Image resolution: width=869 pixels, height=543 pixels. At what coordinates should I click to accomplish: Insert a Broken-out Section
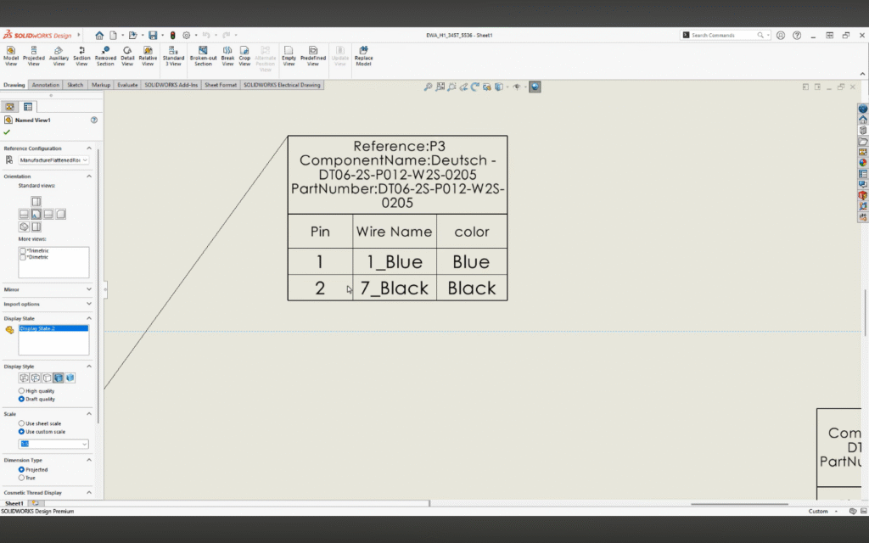pos(203,56)
